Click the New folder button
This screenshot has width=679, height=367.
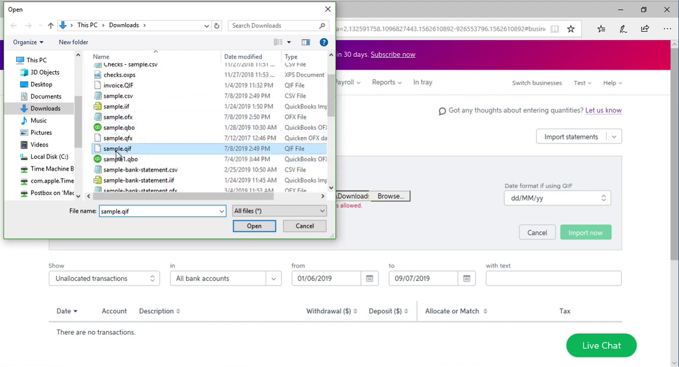[x=74, y=42]
